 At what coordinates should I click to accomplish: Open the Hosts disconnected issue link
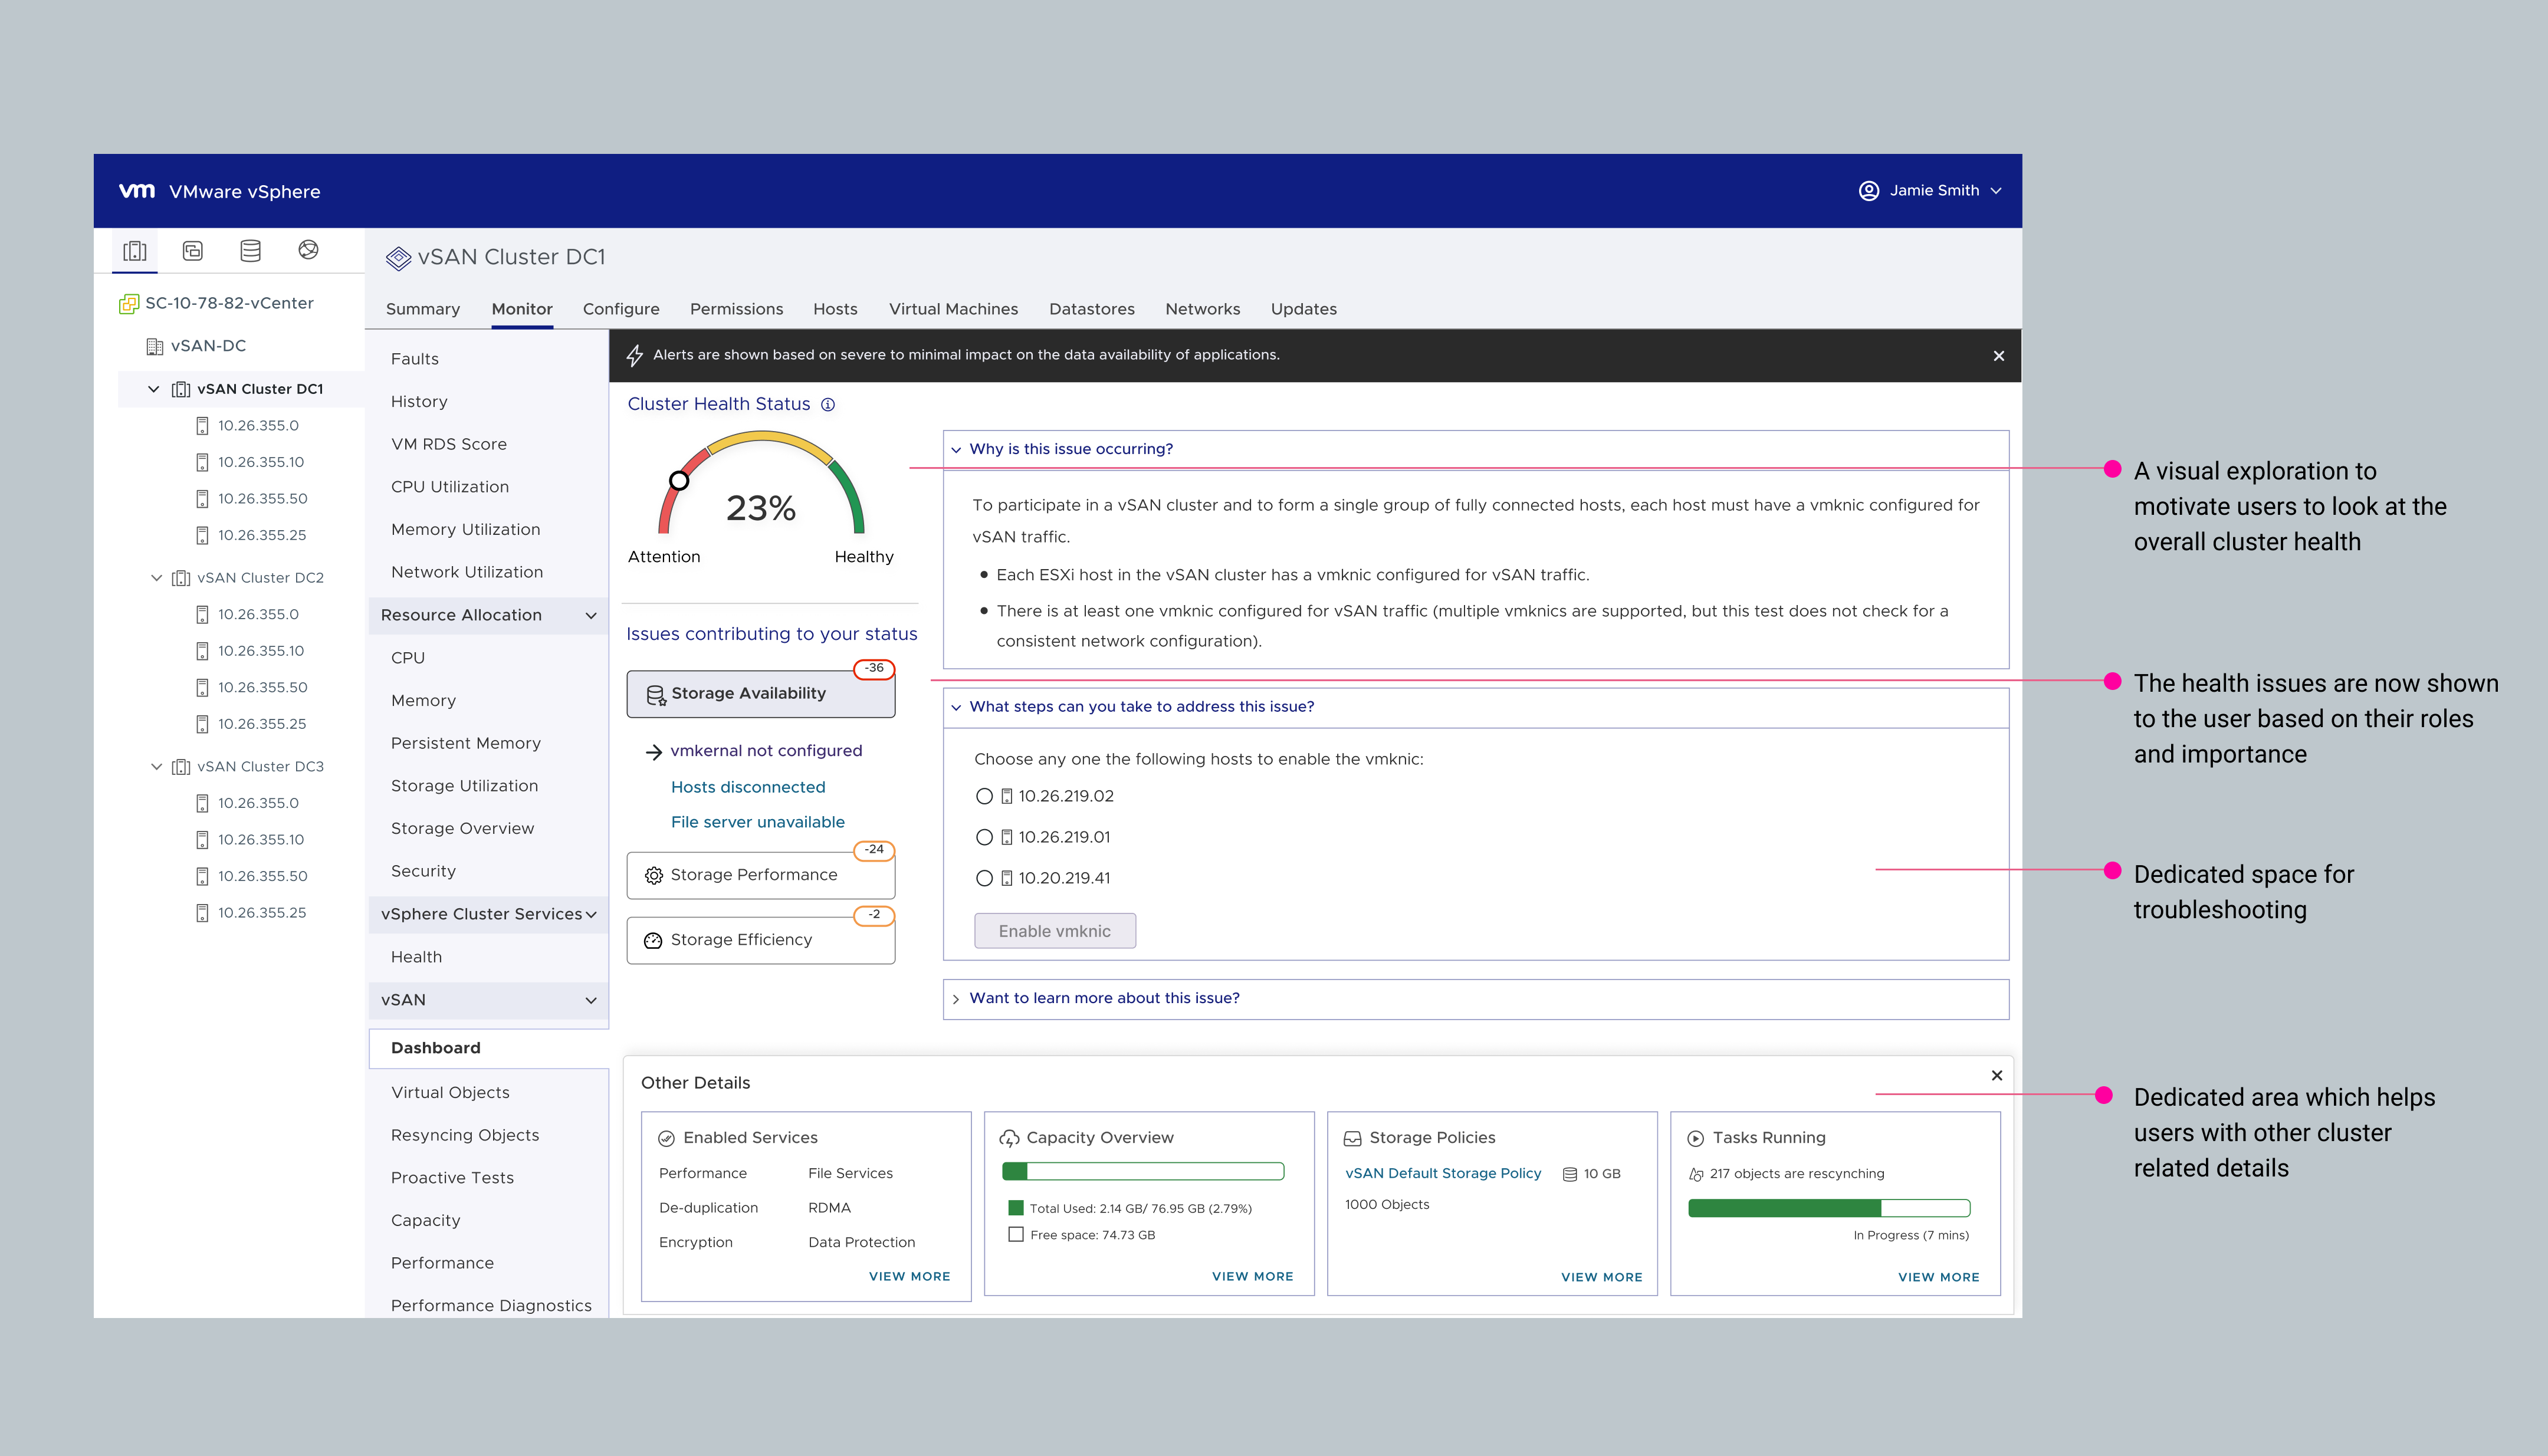click(748, 788)
